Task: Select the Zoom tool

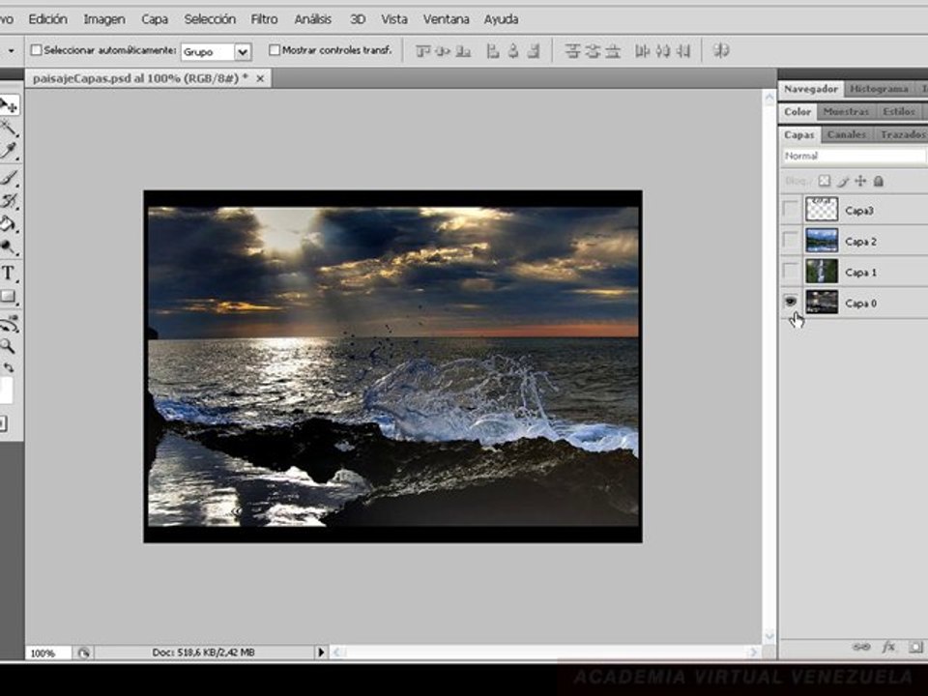Action: 7,346
